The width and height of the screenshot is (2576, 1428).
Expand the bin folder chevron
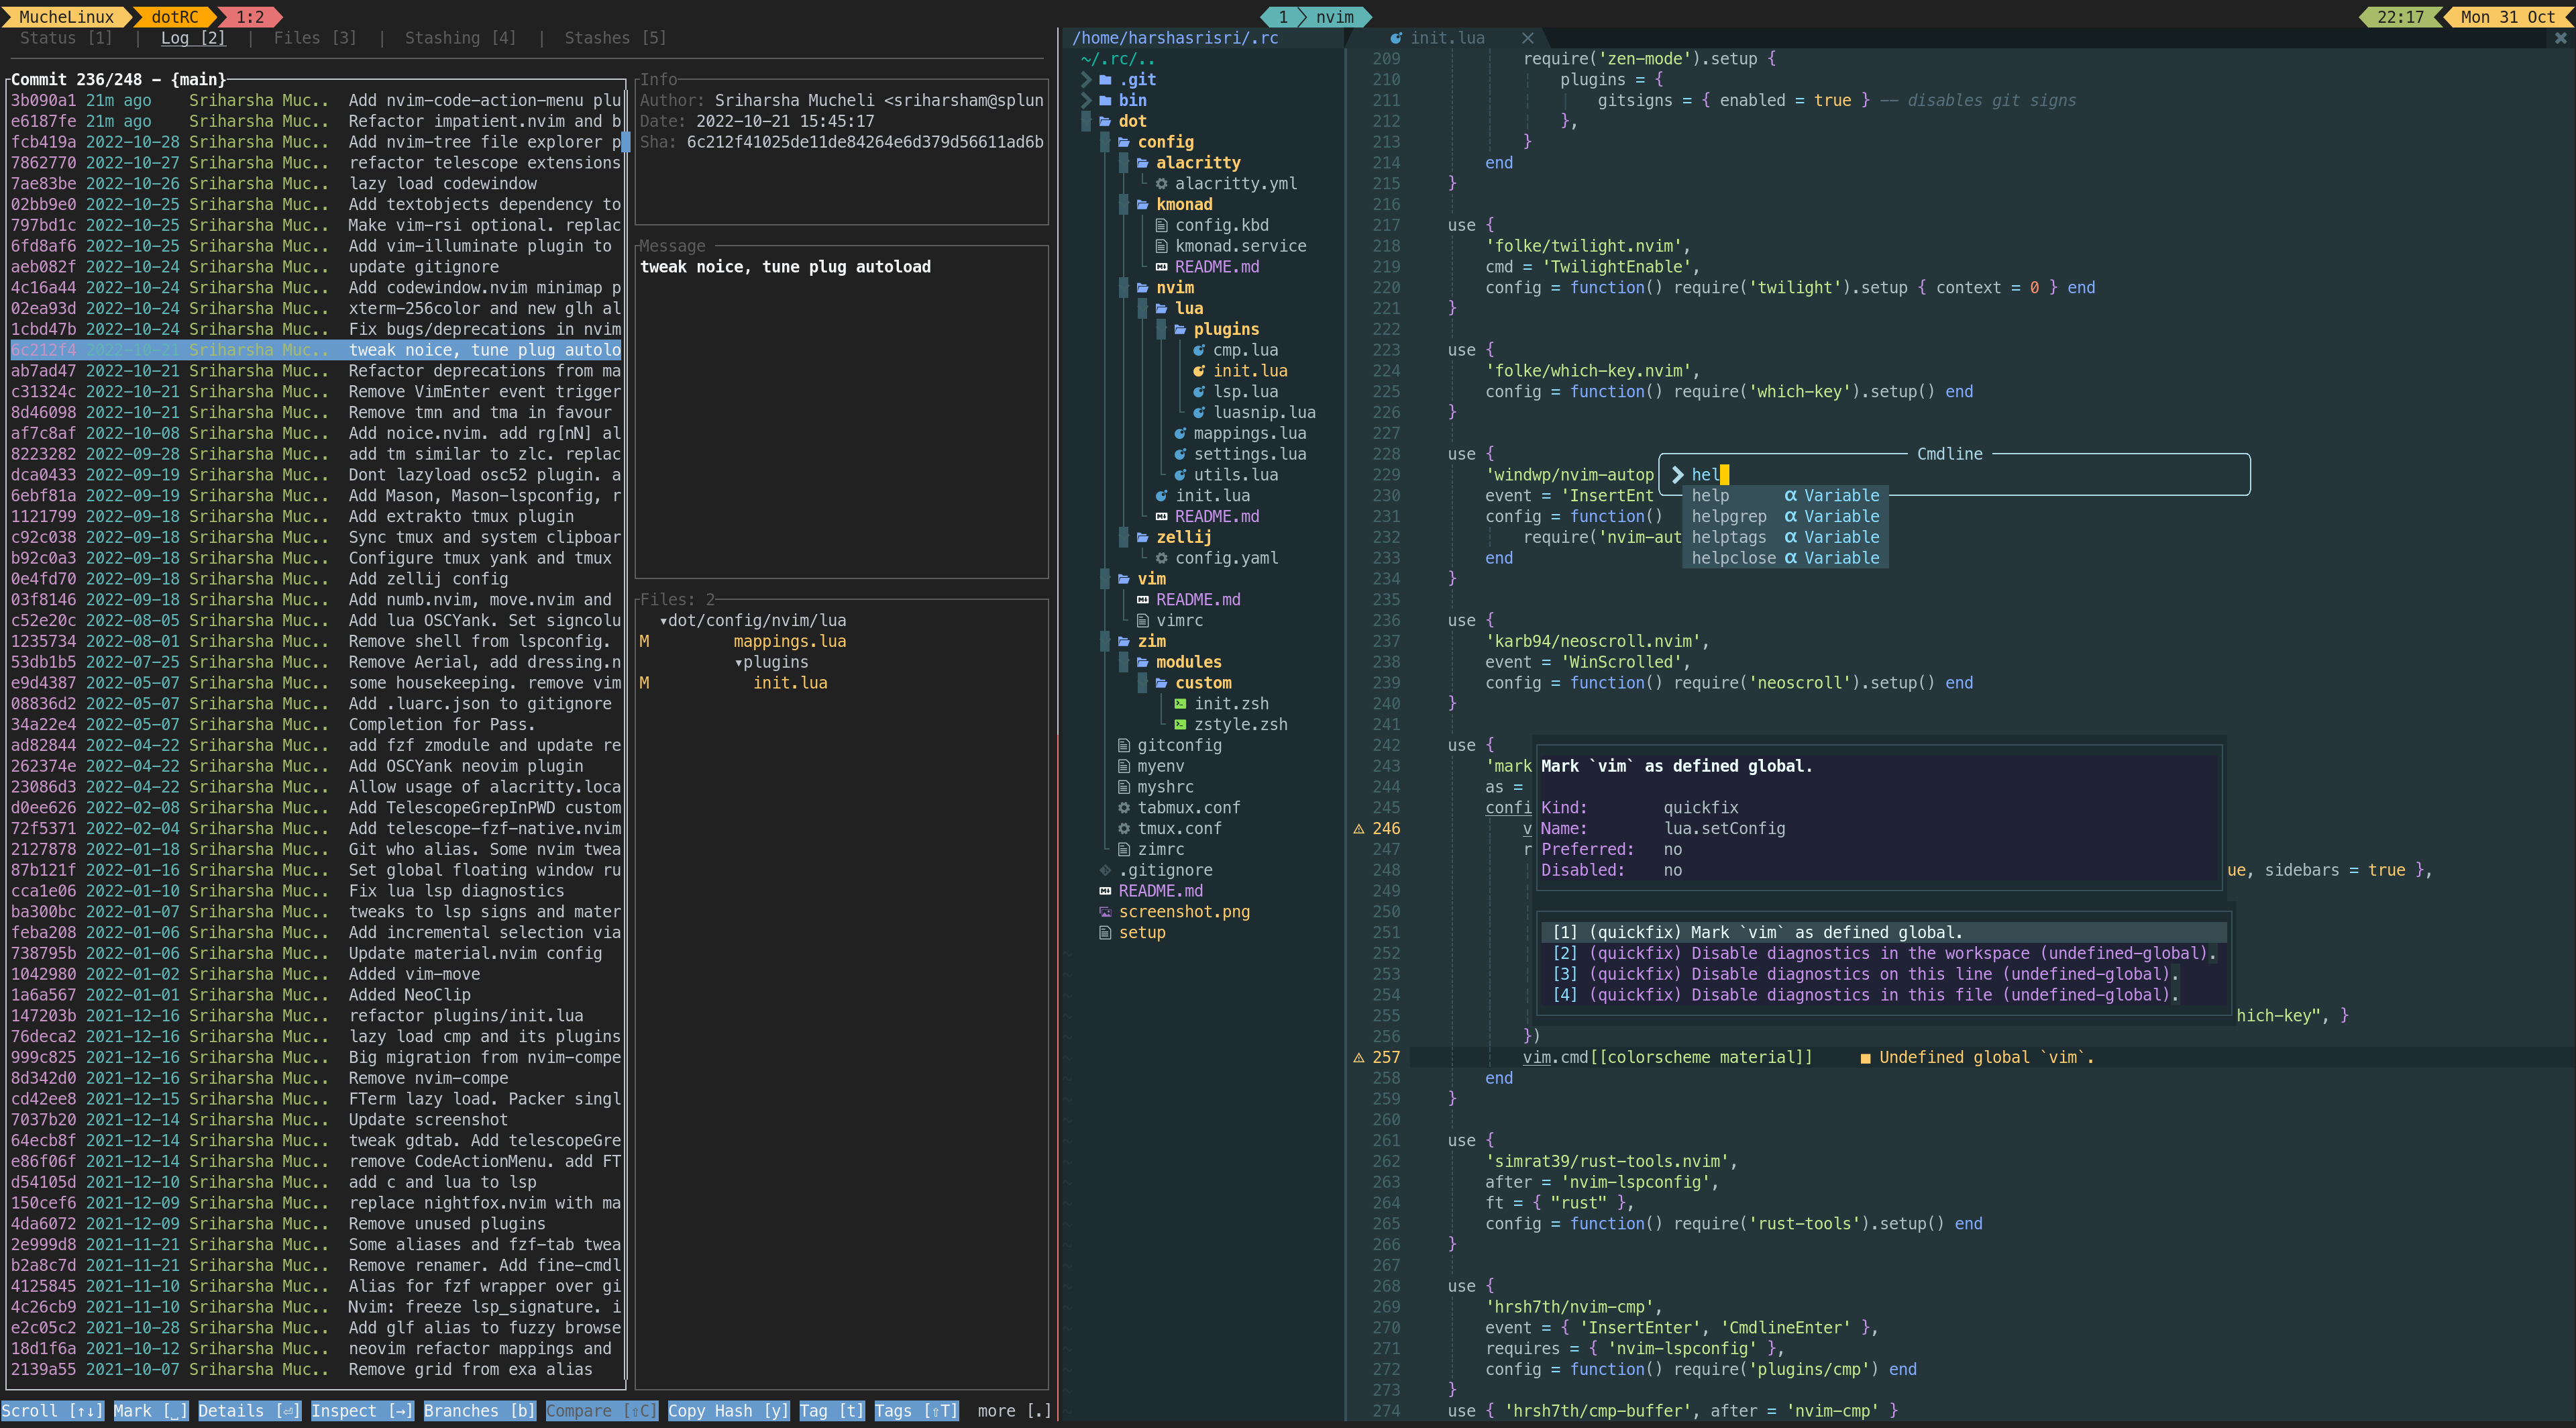coord(1086,100)
